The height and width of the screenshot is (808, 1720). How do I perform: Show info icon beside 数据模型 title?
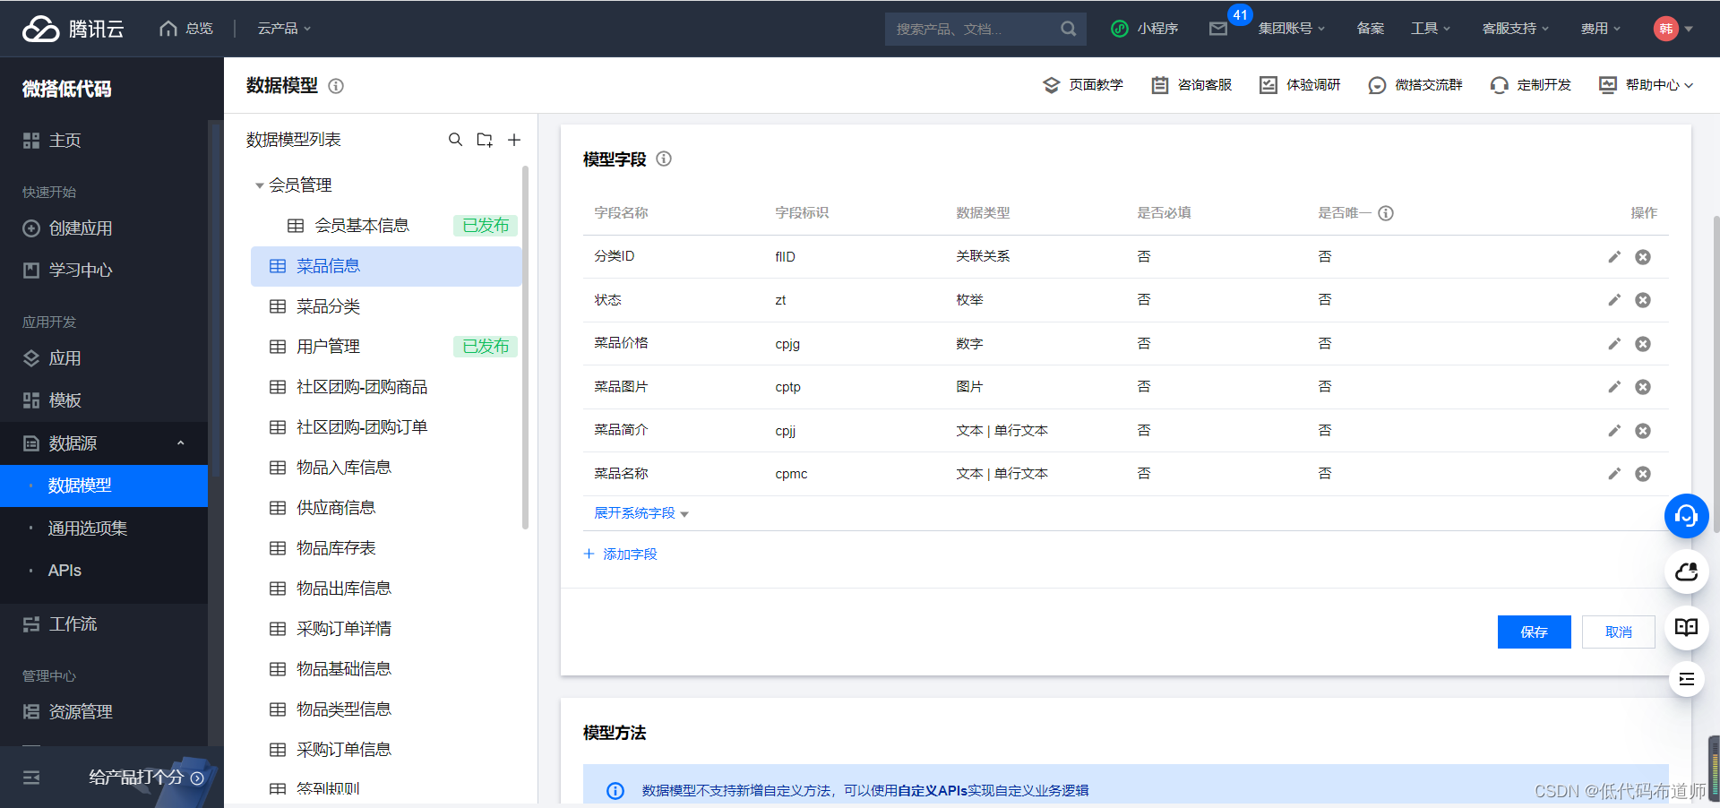[336, 86]
